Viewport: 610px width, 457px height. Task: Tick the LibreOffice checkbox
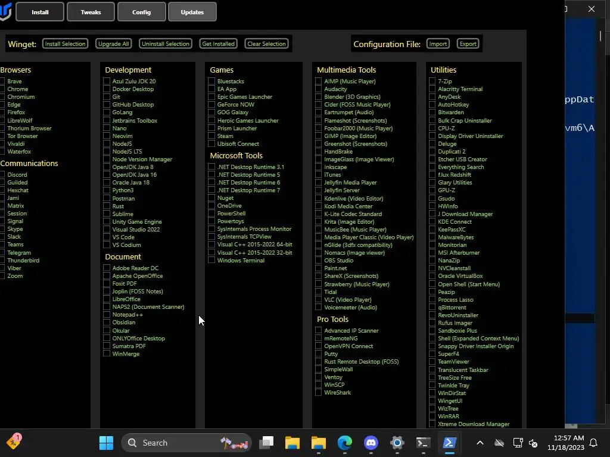click(x=107, y=299)
